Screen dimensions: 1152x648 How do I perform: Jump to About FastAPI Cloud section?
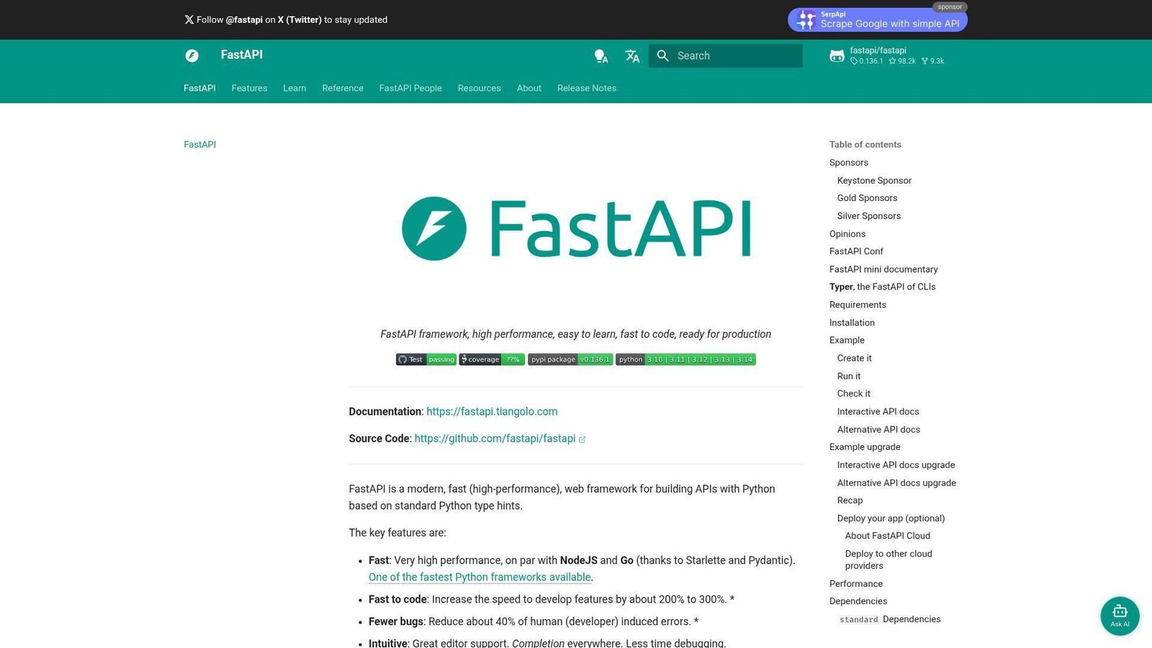(x=888, y=536)
